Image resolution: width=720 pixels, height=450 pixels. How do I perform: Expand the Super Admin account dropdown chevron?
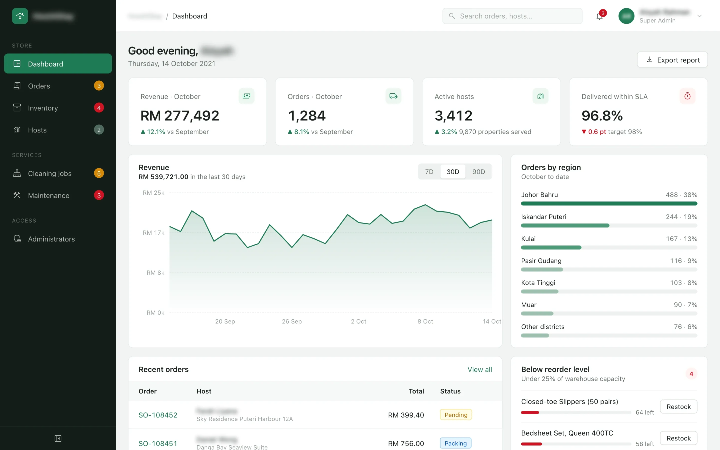(x=699, y=16)
